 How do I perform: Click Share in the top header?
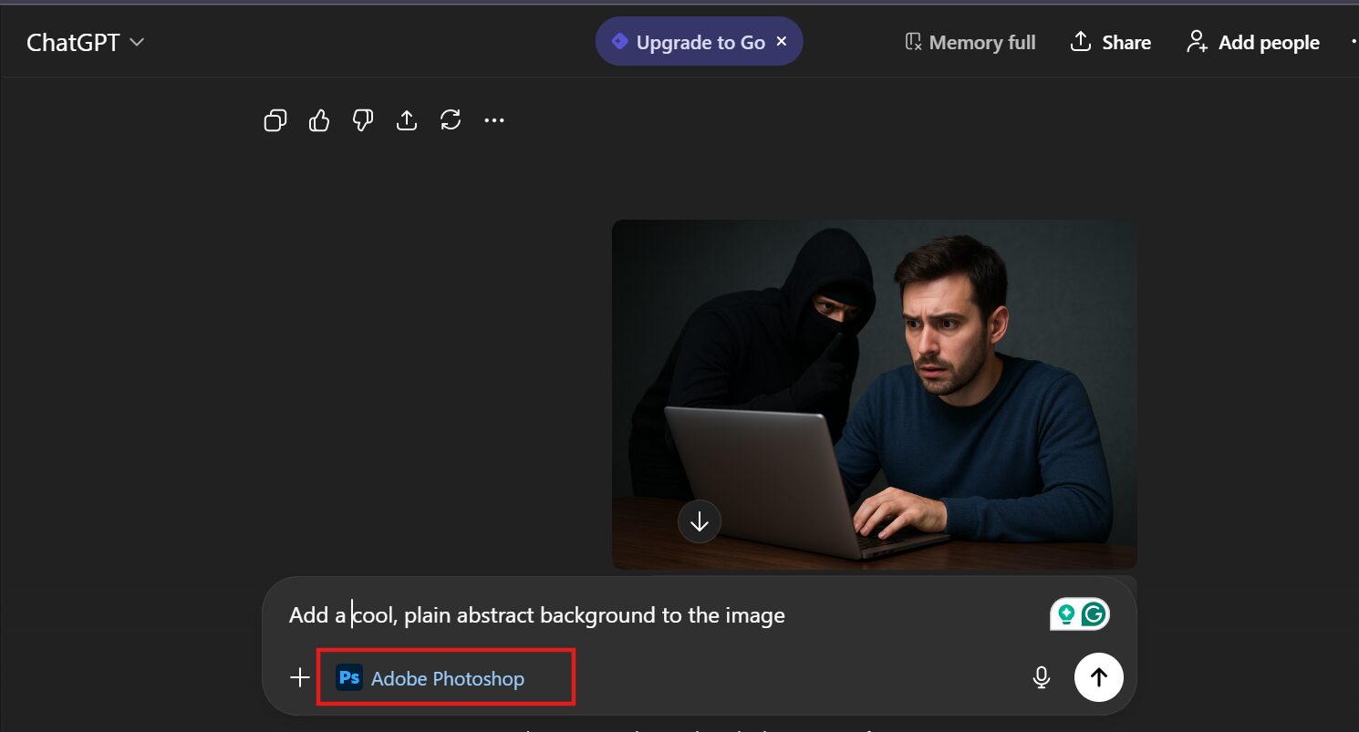tap(1110, 43)
